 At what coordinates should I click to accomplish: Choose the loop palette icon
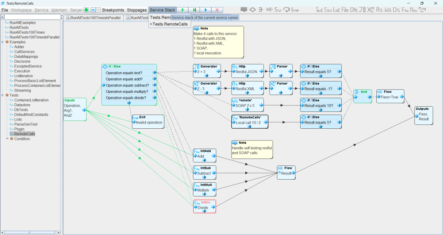coord(286,10)
